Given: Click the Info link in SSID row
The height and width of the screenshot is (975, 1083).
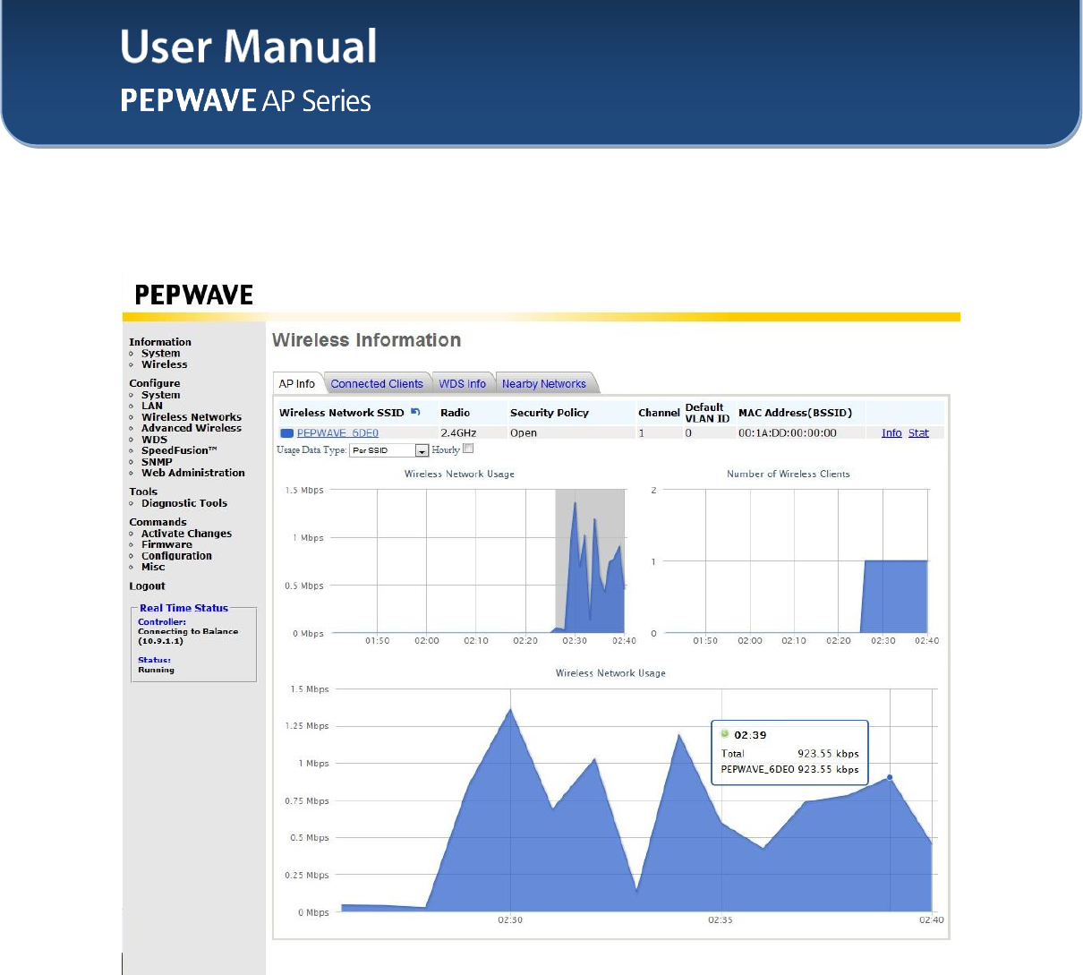Looking at the screenshot, I should coord(891,433).
